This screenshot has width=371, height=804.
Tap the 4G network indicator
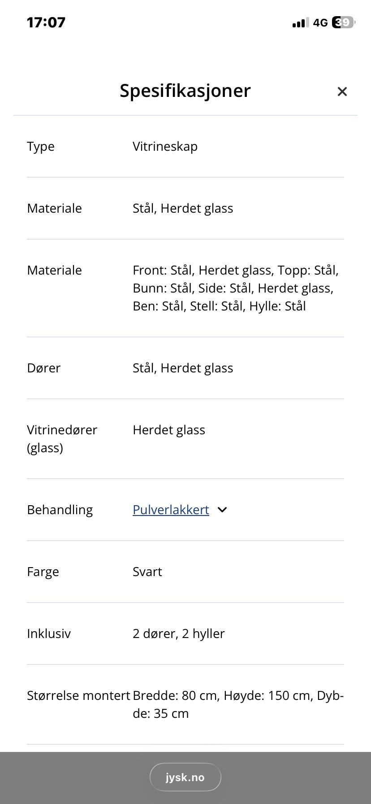pos(320,22)
